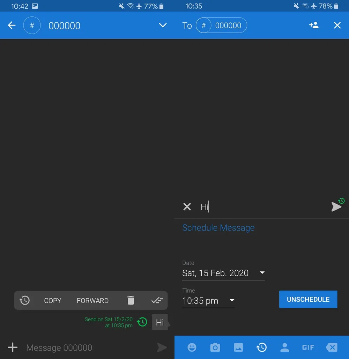Tap the # contact avatar in the conversation header
This screenshot has width=349, height=359.
(32, 25)
